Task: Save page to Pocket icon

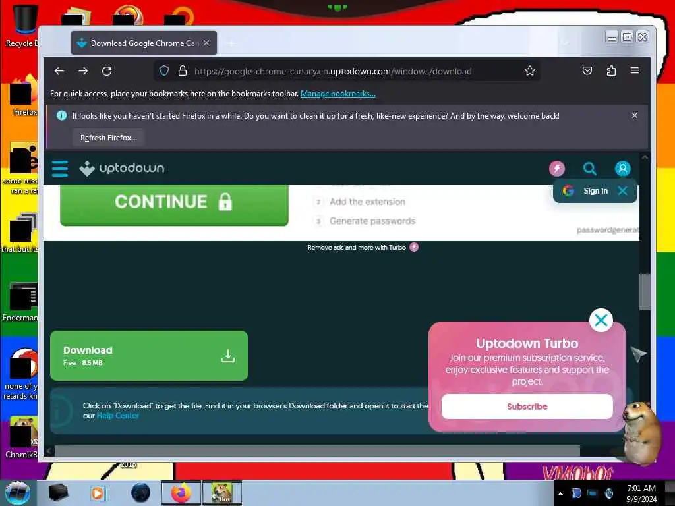Action: (587, 70)
